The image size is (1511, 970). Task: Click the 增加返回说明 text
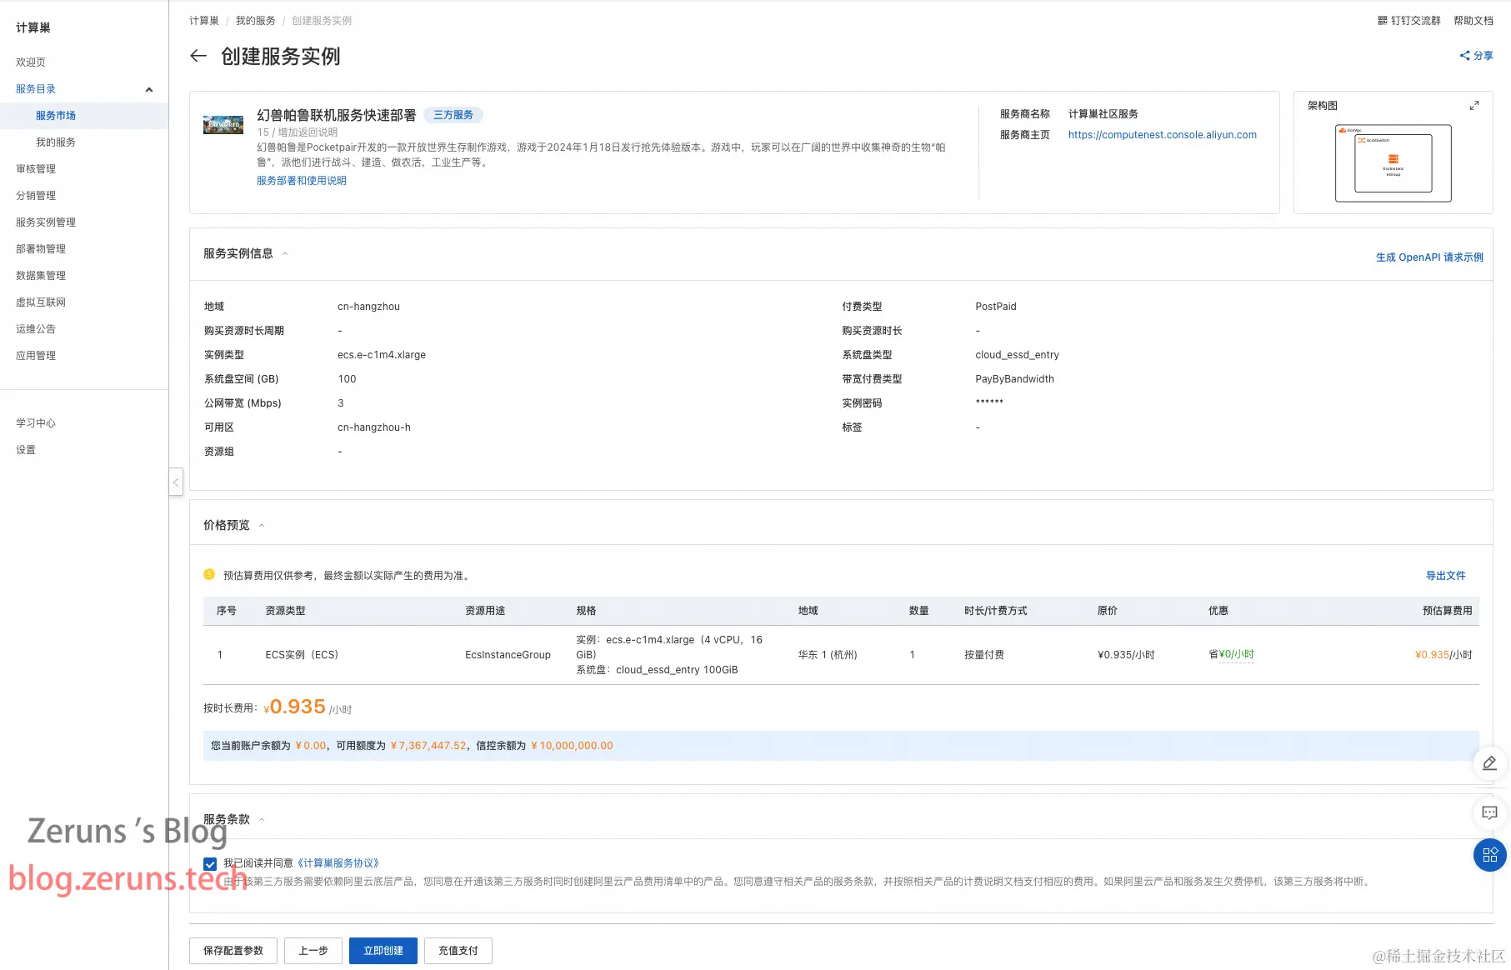pyautogui.click(x=308, y=132)
